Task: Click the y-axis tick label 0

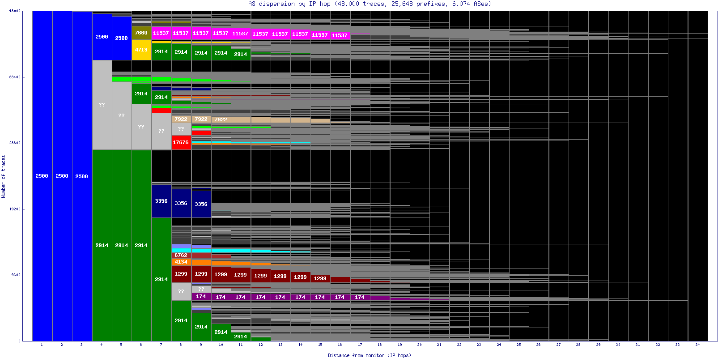Action: pyautogui.click(x=19, y=341)
